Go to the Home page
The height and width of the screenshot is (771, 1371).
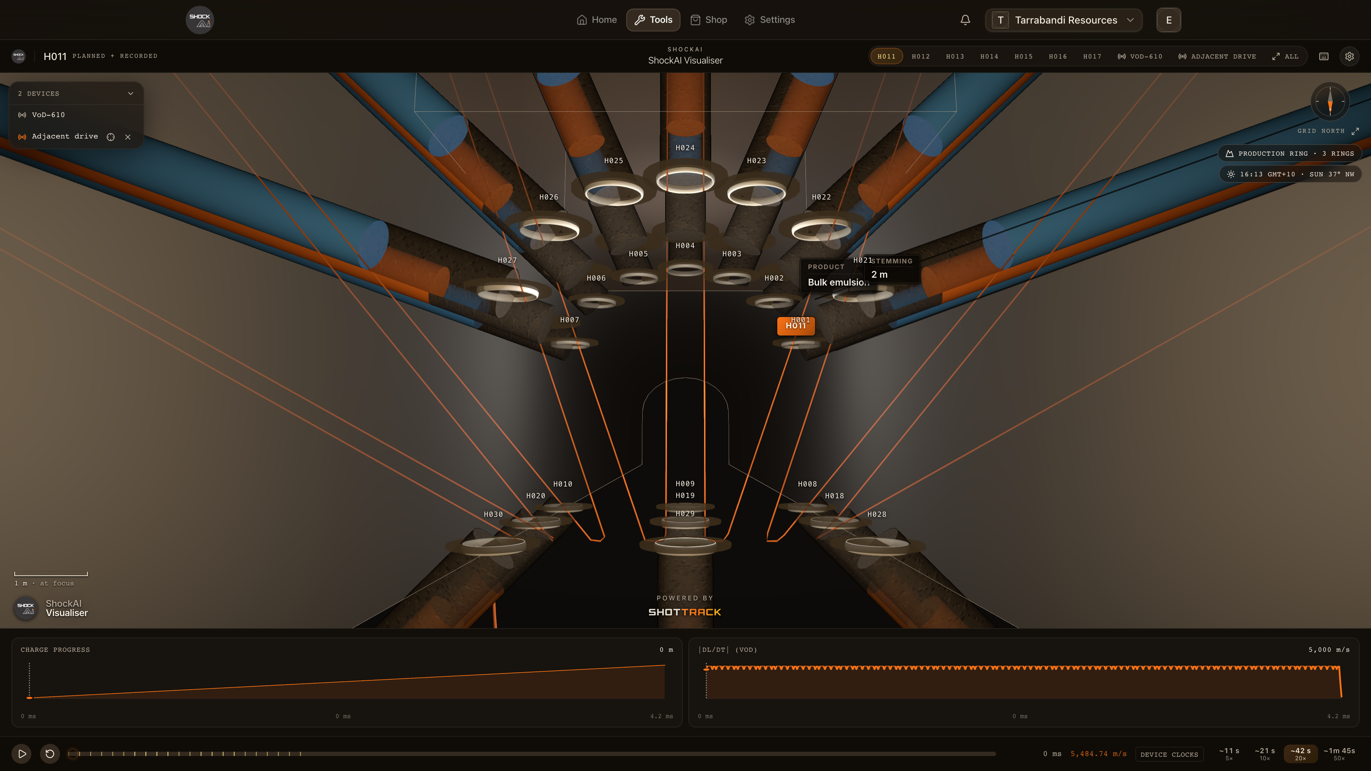(597, 20)
